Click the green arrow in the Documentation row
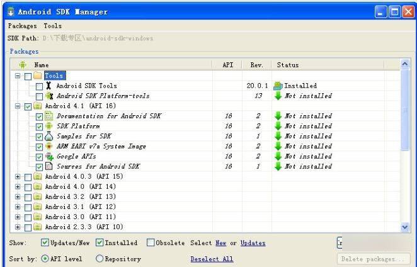Image resolution: width=417 pixels, height=267 pixels. coord(278,116)
